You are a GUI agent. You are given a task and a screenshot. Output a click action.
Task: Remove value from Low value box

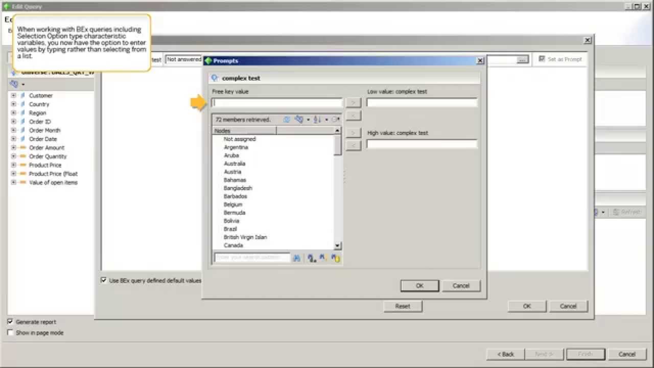[x=353, y=115]
